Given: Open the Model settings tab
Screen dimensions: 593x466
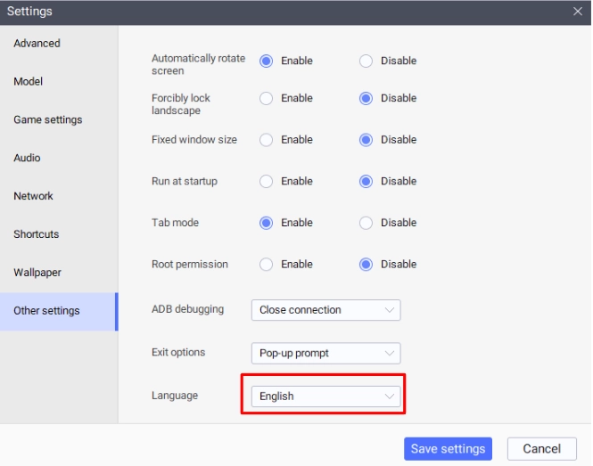Looking at the screenshot, I should tap(29, 82).
